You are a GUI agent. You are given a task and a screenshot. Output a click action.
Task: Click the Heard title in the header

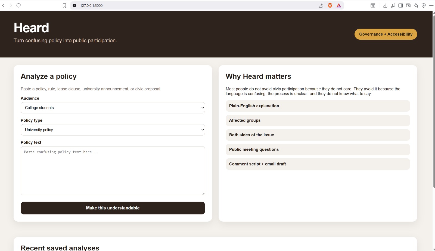coord(31,28)
